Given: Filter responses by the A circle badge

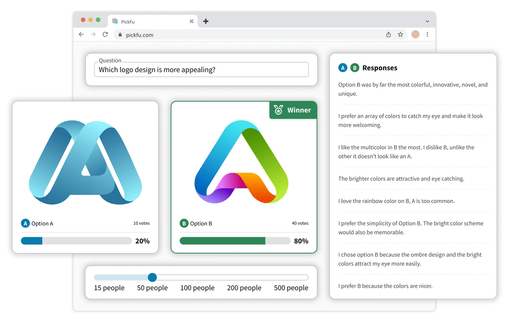Looking at the screenshot, I should tap(343, 68).
